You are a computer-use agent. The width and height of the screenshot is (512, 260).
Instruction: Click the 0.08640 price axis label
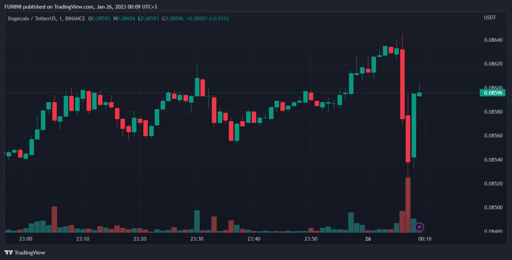tap(493, 40)
